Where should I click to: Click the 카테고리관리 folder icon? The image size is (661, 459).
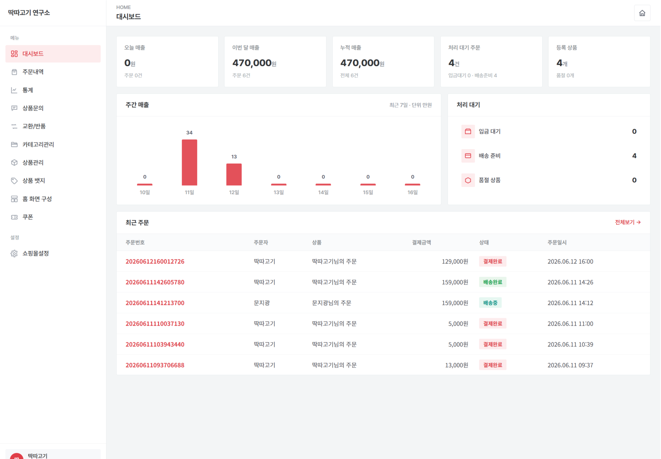coord(14,145)
